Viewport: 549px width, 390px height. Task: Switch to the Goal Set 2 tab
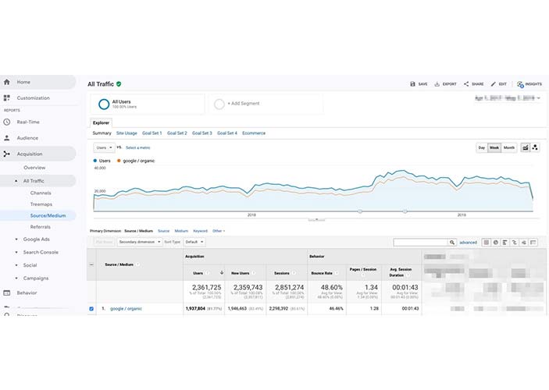pyautogui.click(x=176, y=133)
